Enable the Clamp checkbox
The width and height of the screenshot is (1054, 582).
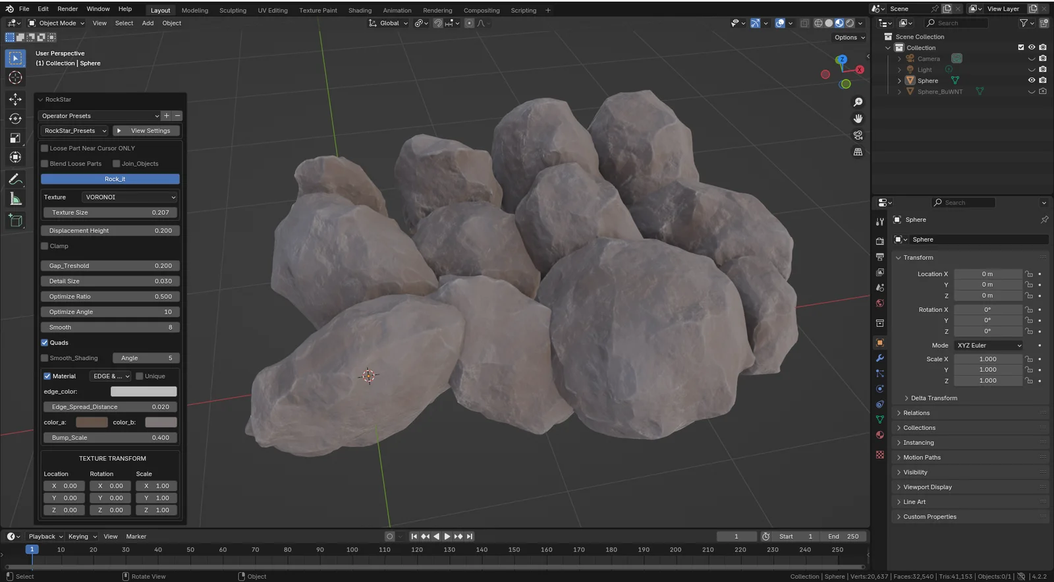click(x=45, y=246)
